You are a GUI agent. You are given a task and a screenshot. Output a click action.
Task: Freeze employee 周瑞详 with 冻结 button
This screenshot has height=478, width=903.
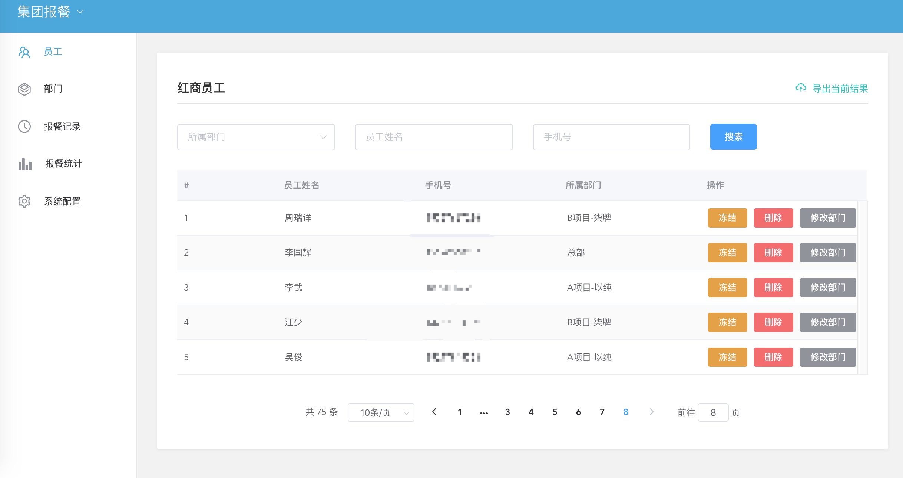(727, 218)
